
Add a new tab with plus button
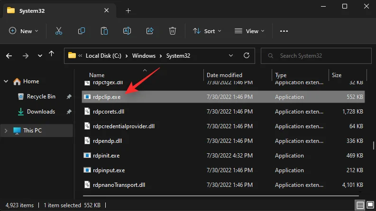(x=128, y=11)
